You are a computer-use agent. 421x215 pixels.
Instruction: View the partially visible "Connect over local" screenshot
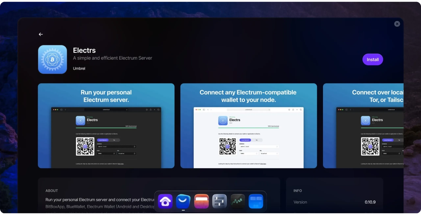coord(363,96)
